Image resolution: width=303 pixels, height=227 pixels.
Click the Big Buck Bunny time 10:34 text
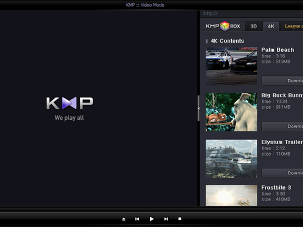coord(274,101)
